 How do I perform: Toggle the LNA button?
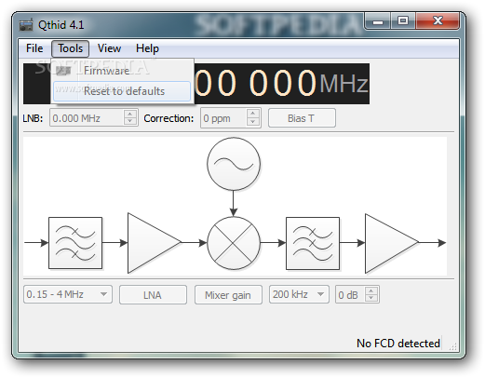[153, 295]
